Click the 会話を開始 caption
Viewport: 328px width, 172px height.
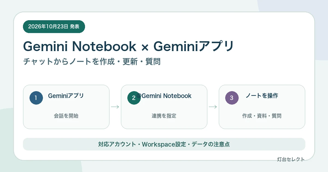66,116
